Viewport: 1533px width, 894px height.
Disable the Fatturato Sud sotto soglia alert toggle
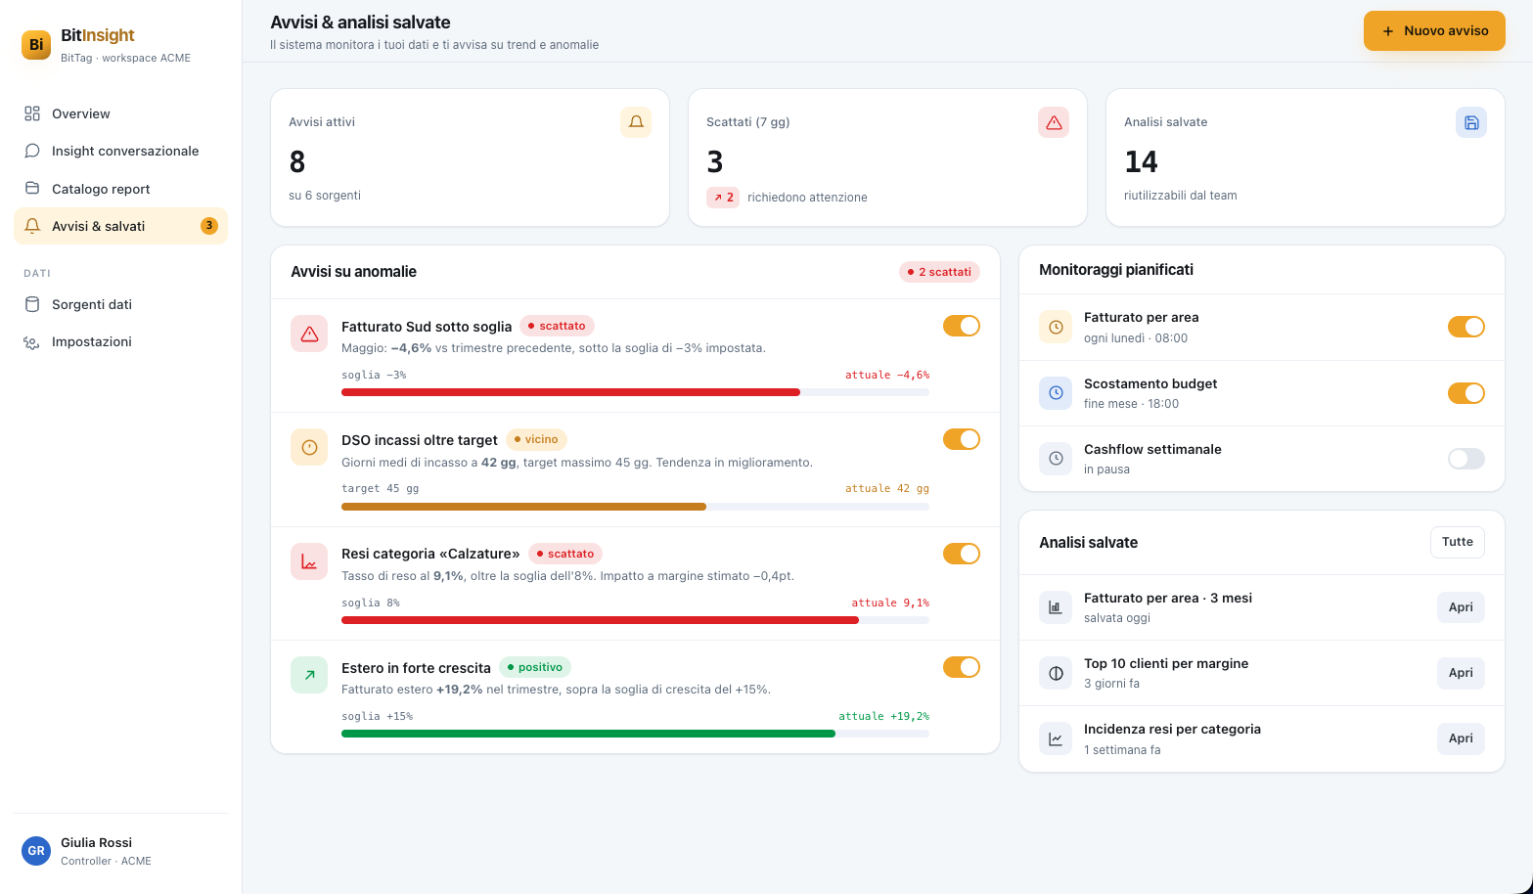pos(962,326)
